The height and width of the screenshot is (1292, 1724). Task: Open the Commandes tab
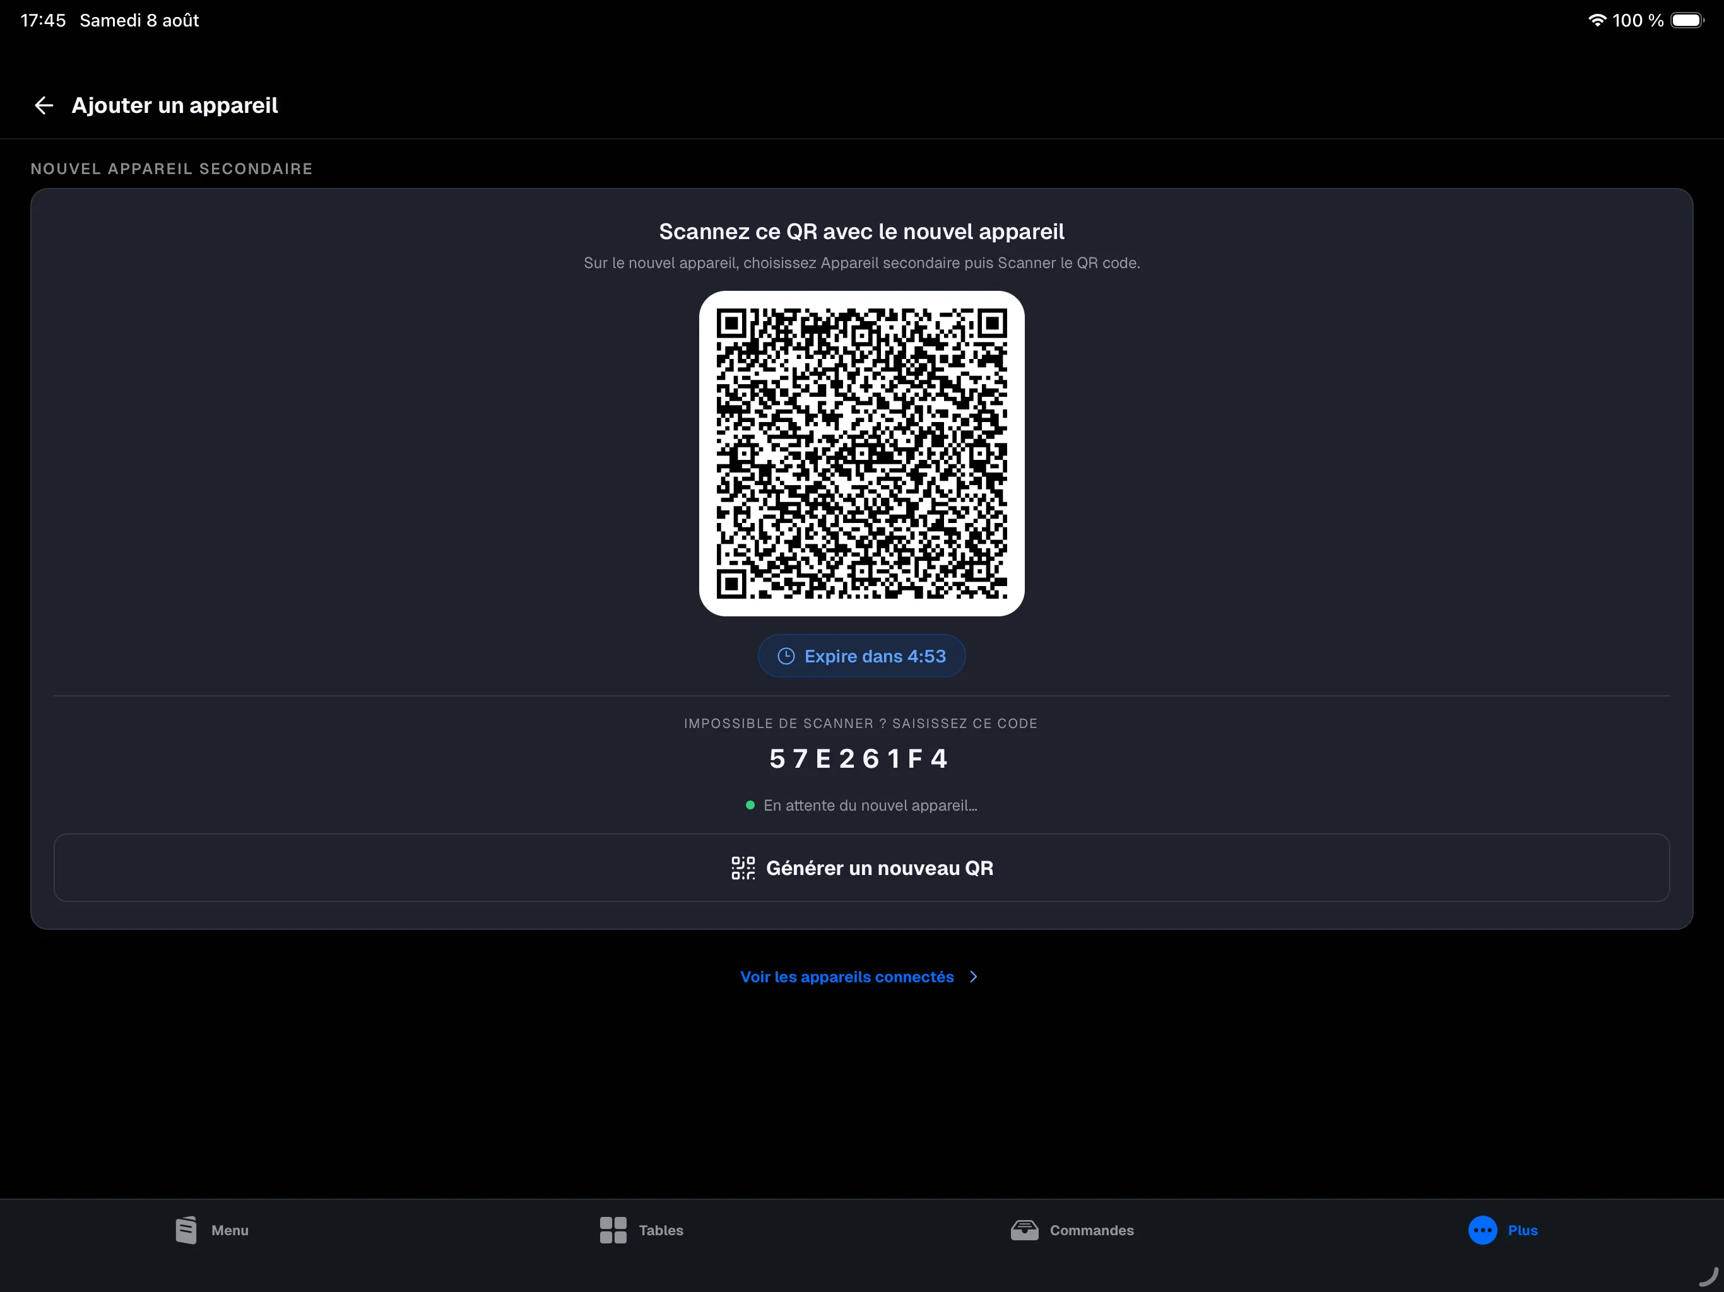click(x=1072, y=1230)
